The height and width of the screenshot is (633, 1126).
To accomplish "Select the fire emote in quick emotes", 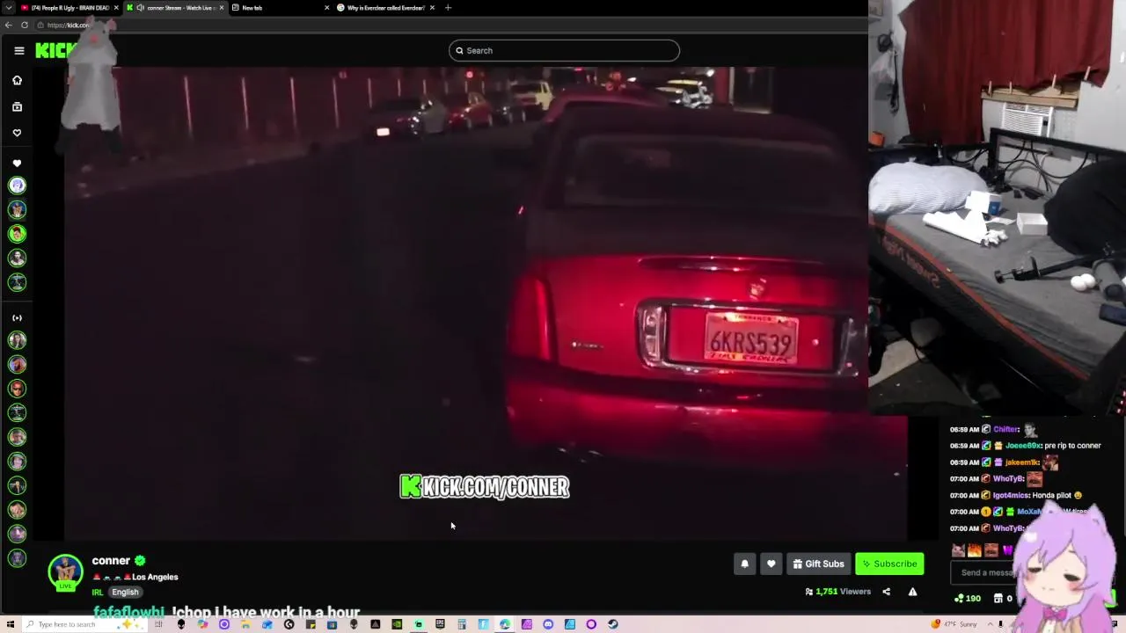I will [974, 550].
